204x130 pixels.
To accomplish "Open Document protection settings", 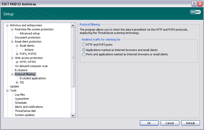I will (x=28, y=37).
